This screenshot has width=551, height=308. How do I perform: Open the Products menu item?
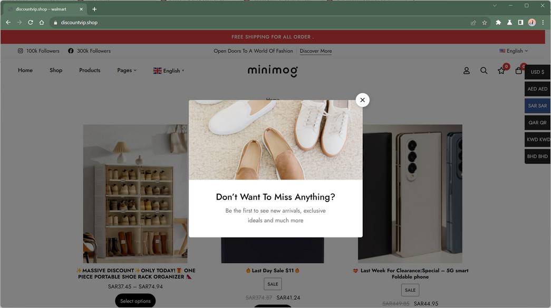pyautogui.click(x=90, y=70)
